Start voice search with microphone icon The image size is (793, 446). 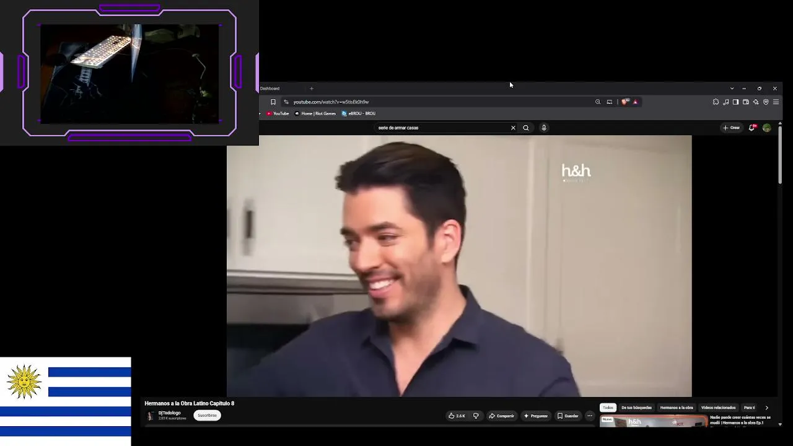coord(544,128)
